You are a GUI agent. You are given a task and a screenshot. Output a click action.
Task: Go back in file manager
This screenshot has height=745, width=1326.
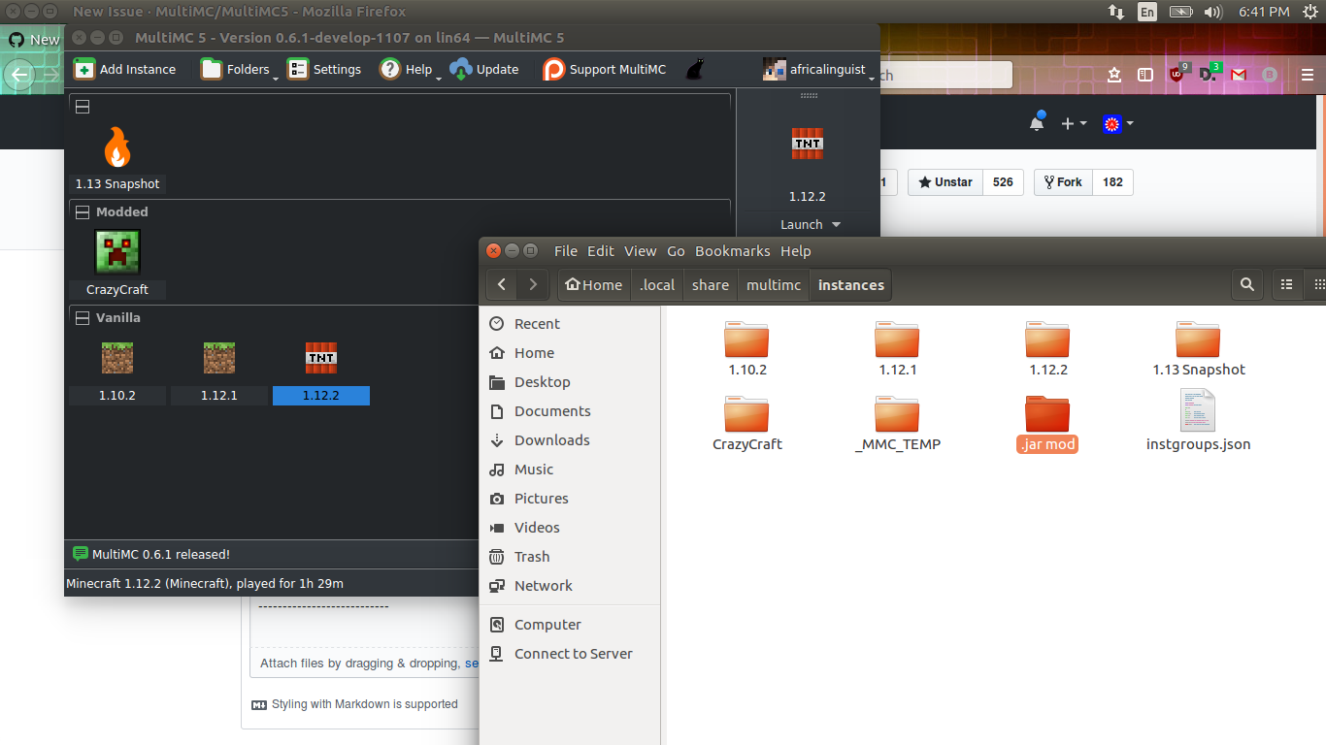coord(502,284)
